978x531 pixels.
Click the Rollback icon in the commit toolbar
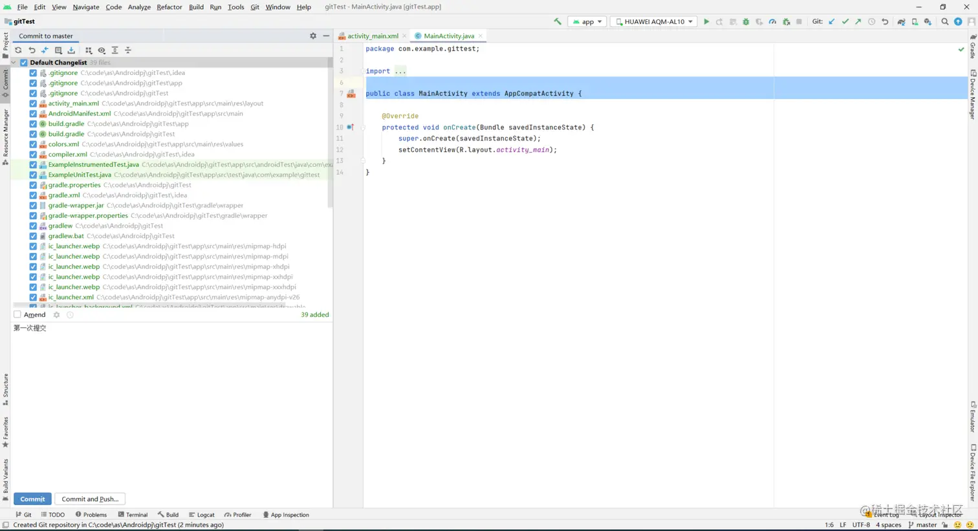pos(32,50)
